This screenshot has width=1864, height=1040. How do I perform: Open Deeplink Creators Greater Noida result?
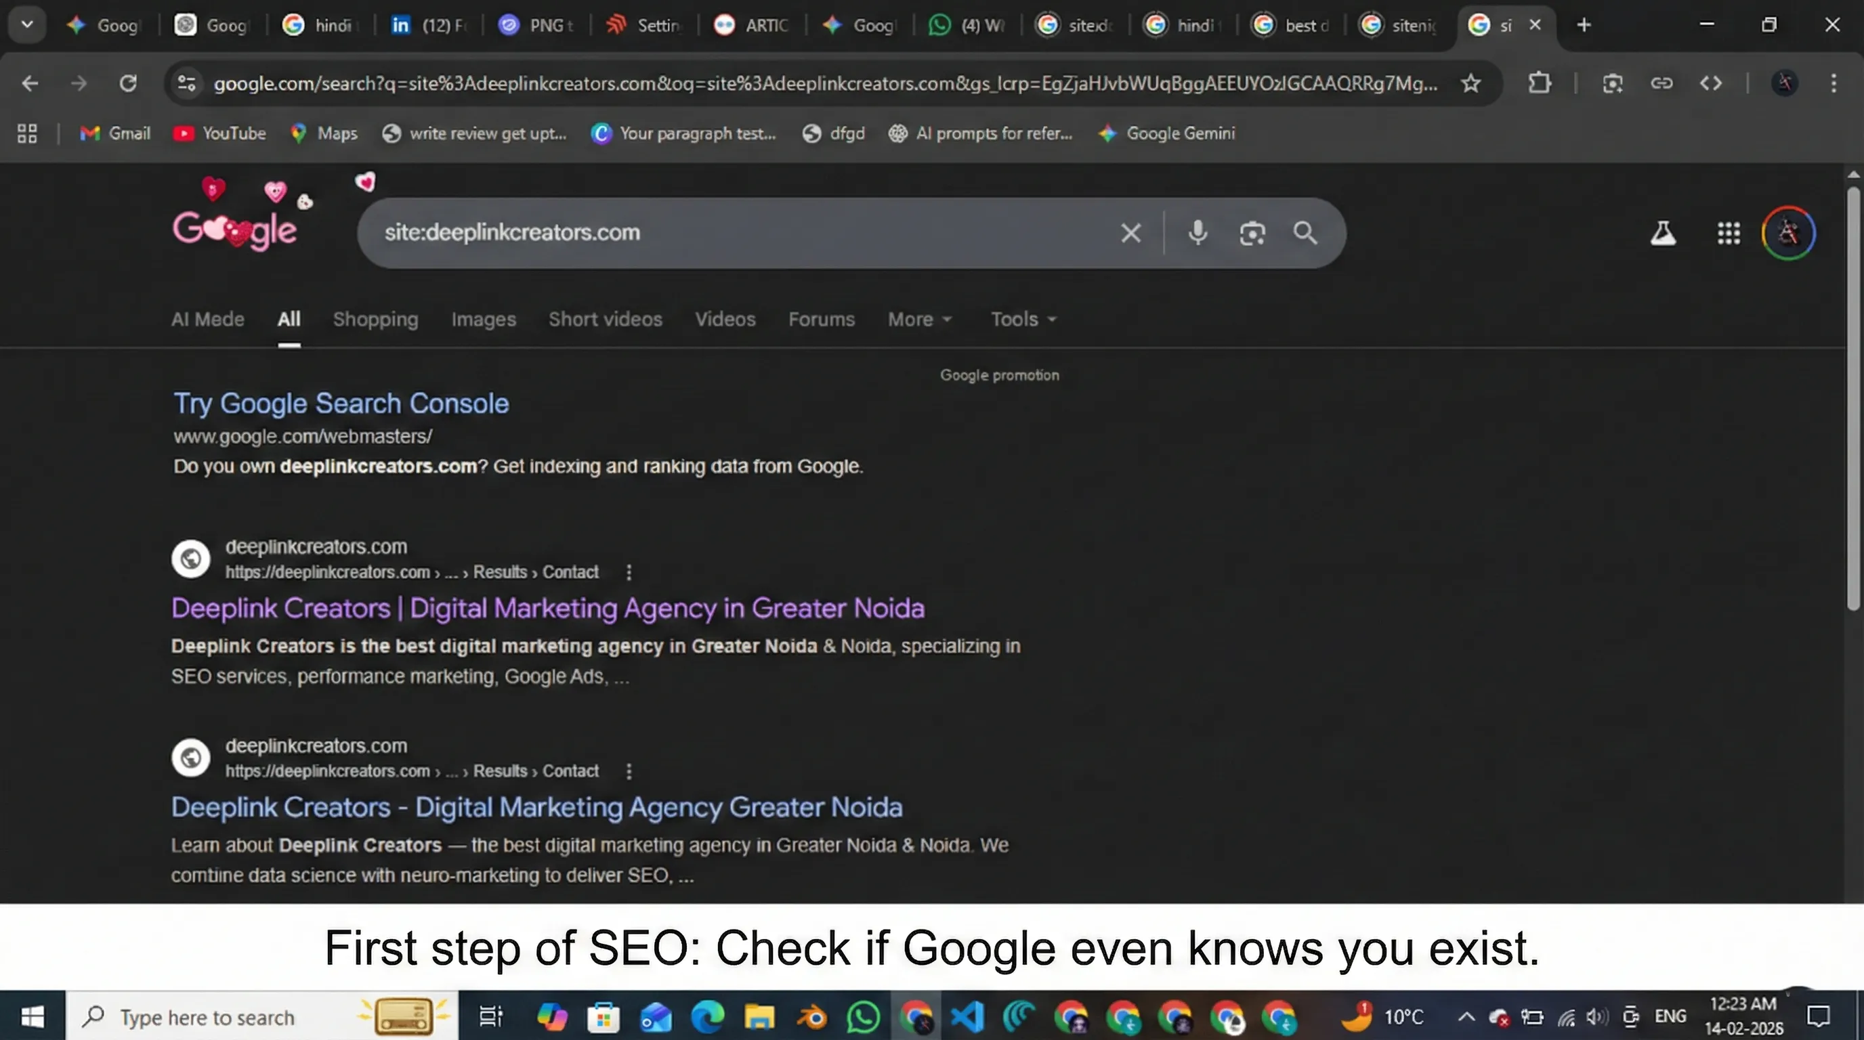pos(536,807)
